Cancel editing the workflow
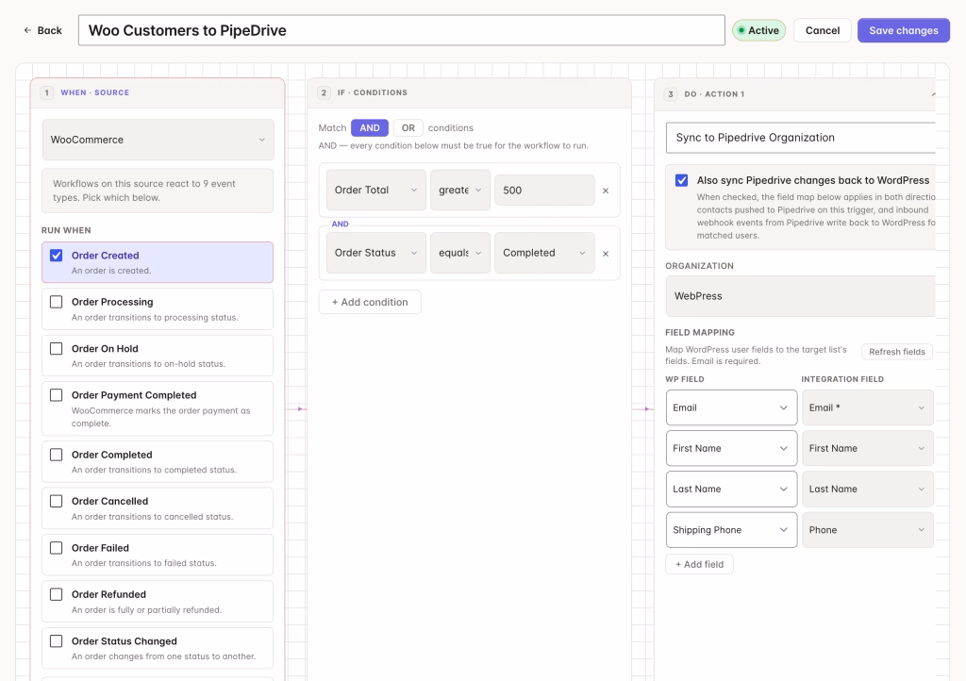 (x=823, y=30)
